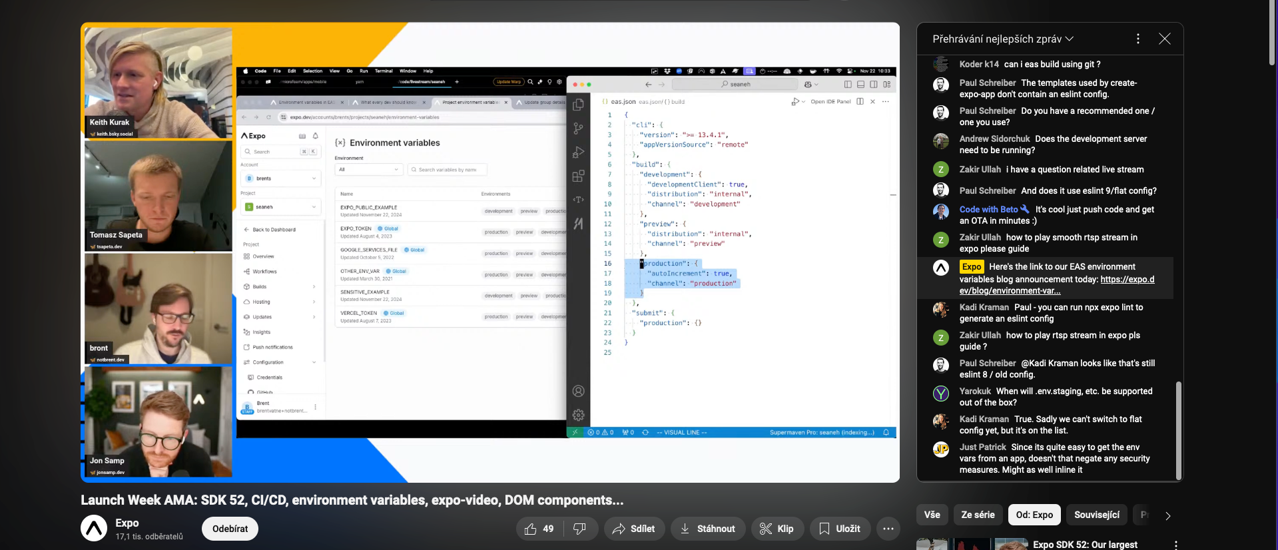Click the seaneh command center search box
This screenshot has height=550, width=1278.
click(x=735, y=85)
